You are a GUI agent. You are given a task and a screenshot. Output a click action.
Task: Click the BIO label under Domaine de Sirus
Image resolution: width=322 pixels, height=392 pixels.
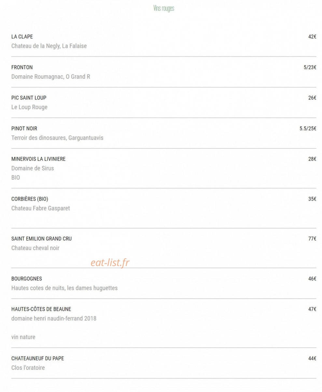[16, 177]
